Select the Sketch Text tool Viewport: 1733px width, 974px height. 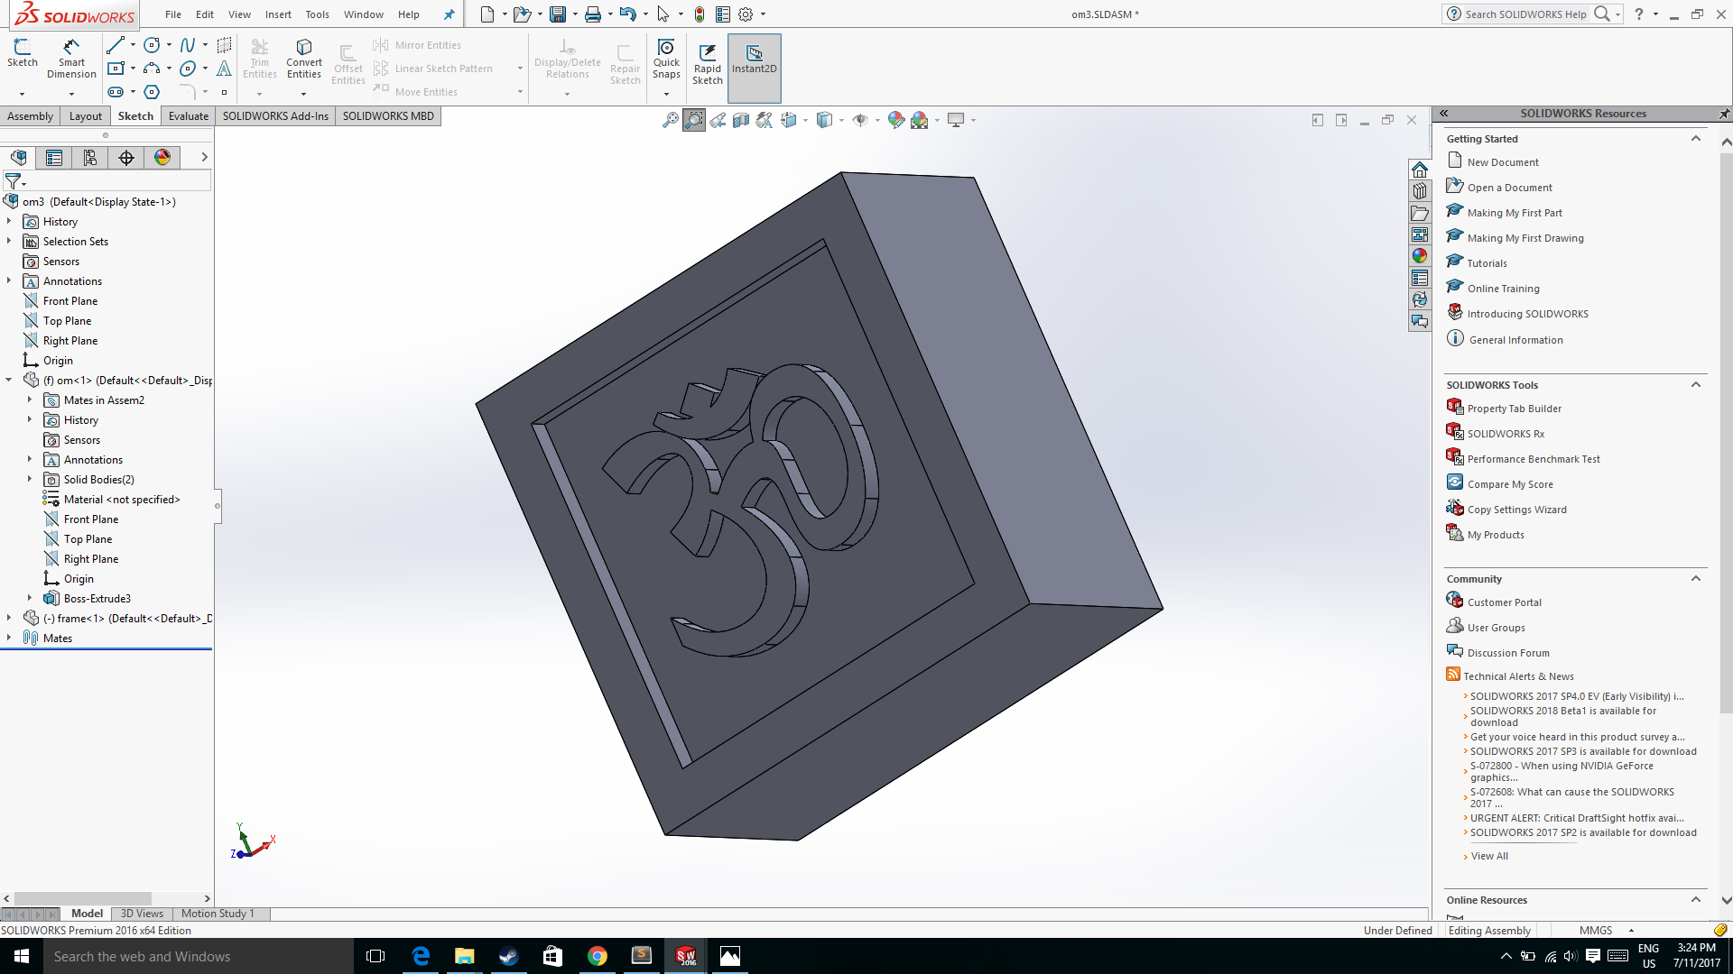(x=224, y=69)
